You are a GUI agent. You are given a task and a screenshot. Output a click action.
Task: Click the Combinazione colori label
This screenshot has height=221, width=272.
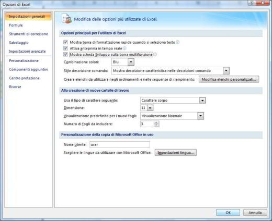[82, 62]
